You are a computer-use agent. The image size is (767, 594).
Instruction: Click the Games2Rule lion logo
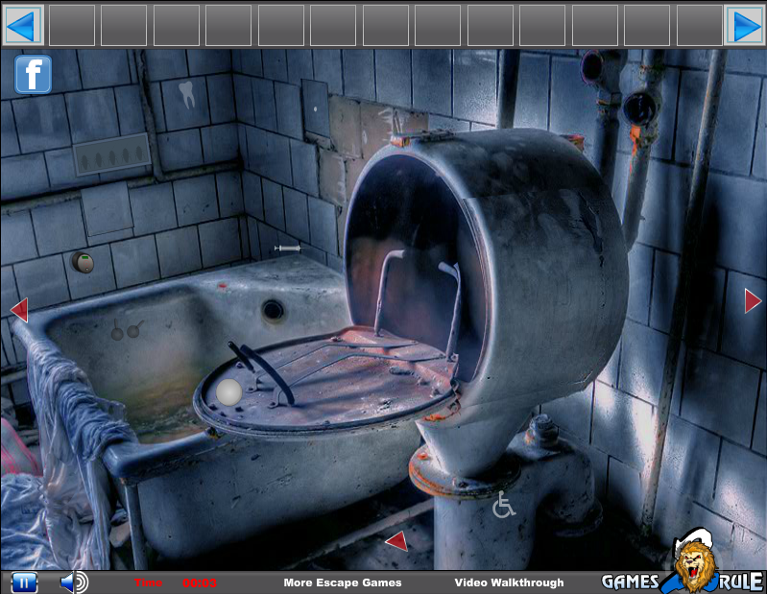[x=694, y=561]
